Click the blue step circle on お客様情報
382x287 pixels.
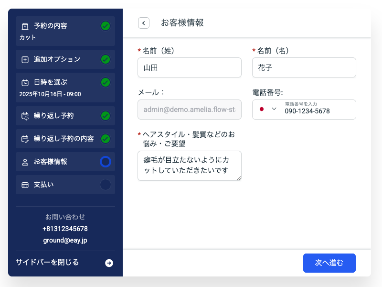106,162
